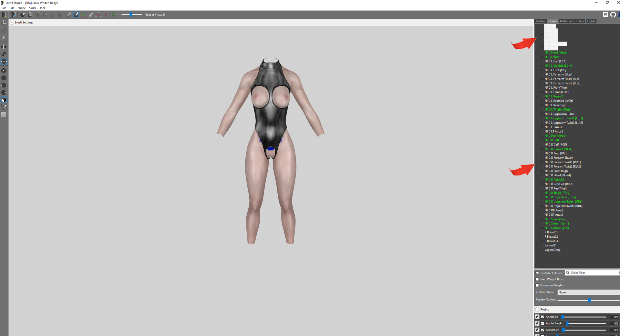
Task: Open the Tool menu
Action: (x=42, y=8)
